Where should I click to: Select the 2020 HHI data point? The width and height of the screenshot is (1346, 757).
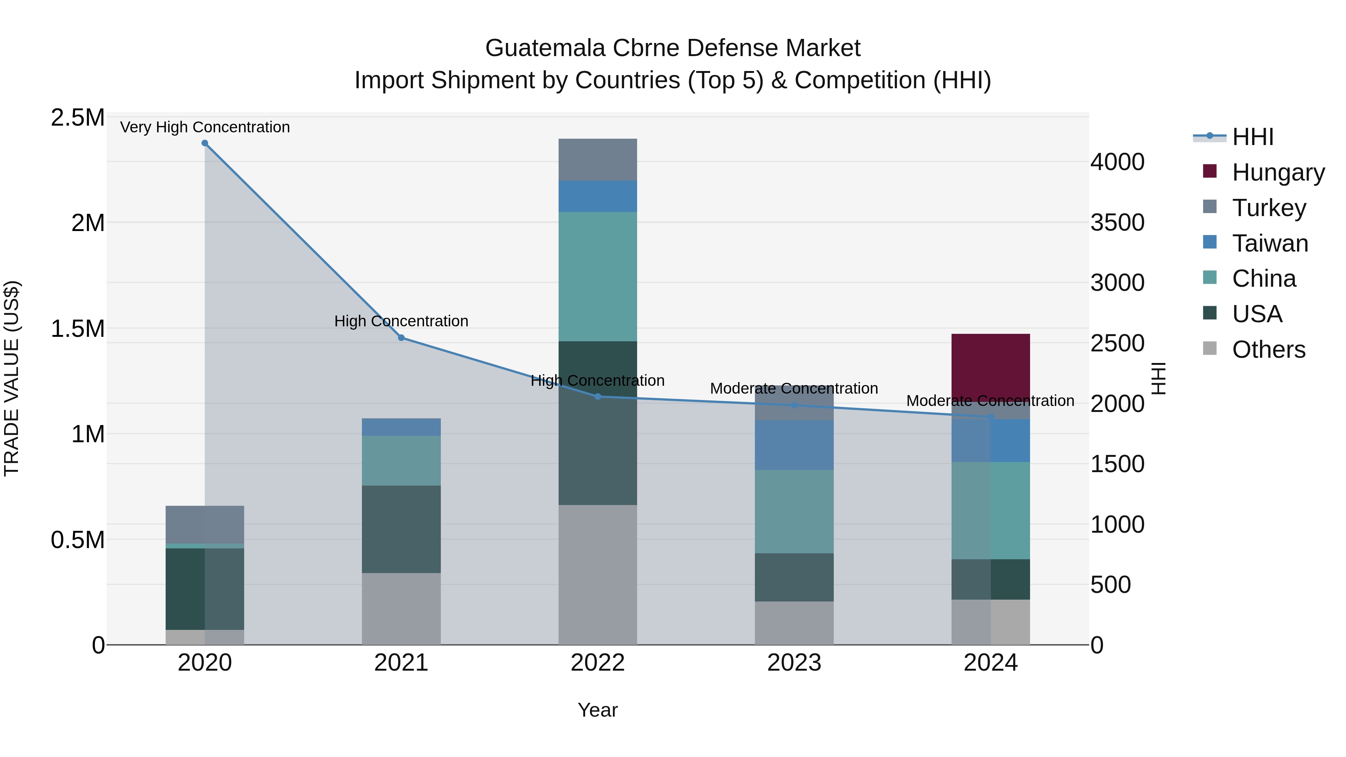click(x=205, y=143)
